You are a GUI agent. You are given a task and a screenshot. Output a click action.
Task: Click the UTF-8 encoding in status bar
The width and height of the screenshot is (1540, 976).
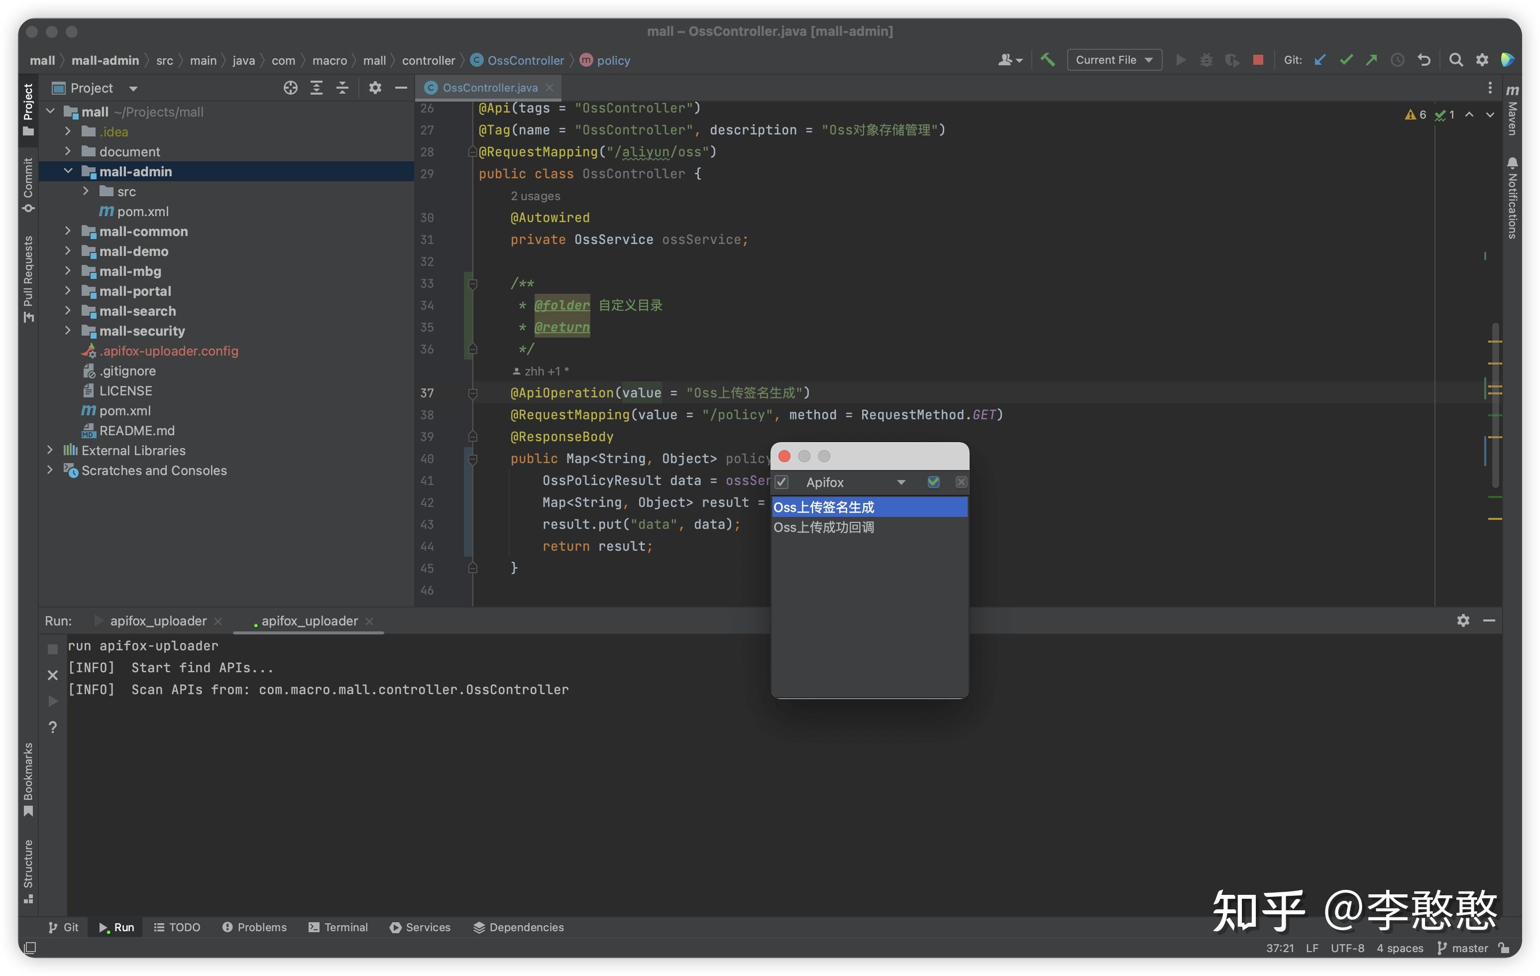click(x=1347, y=948)
